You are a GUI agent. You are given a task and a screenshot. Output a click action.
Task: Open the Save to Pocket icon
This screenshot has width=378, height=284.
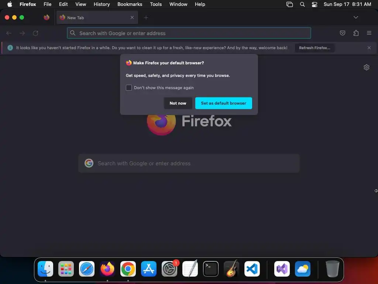342,33
